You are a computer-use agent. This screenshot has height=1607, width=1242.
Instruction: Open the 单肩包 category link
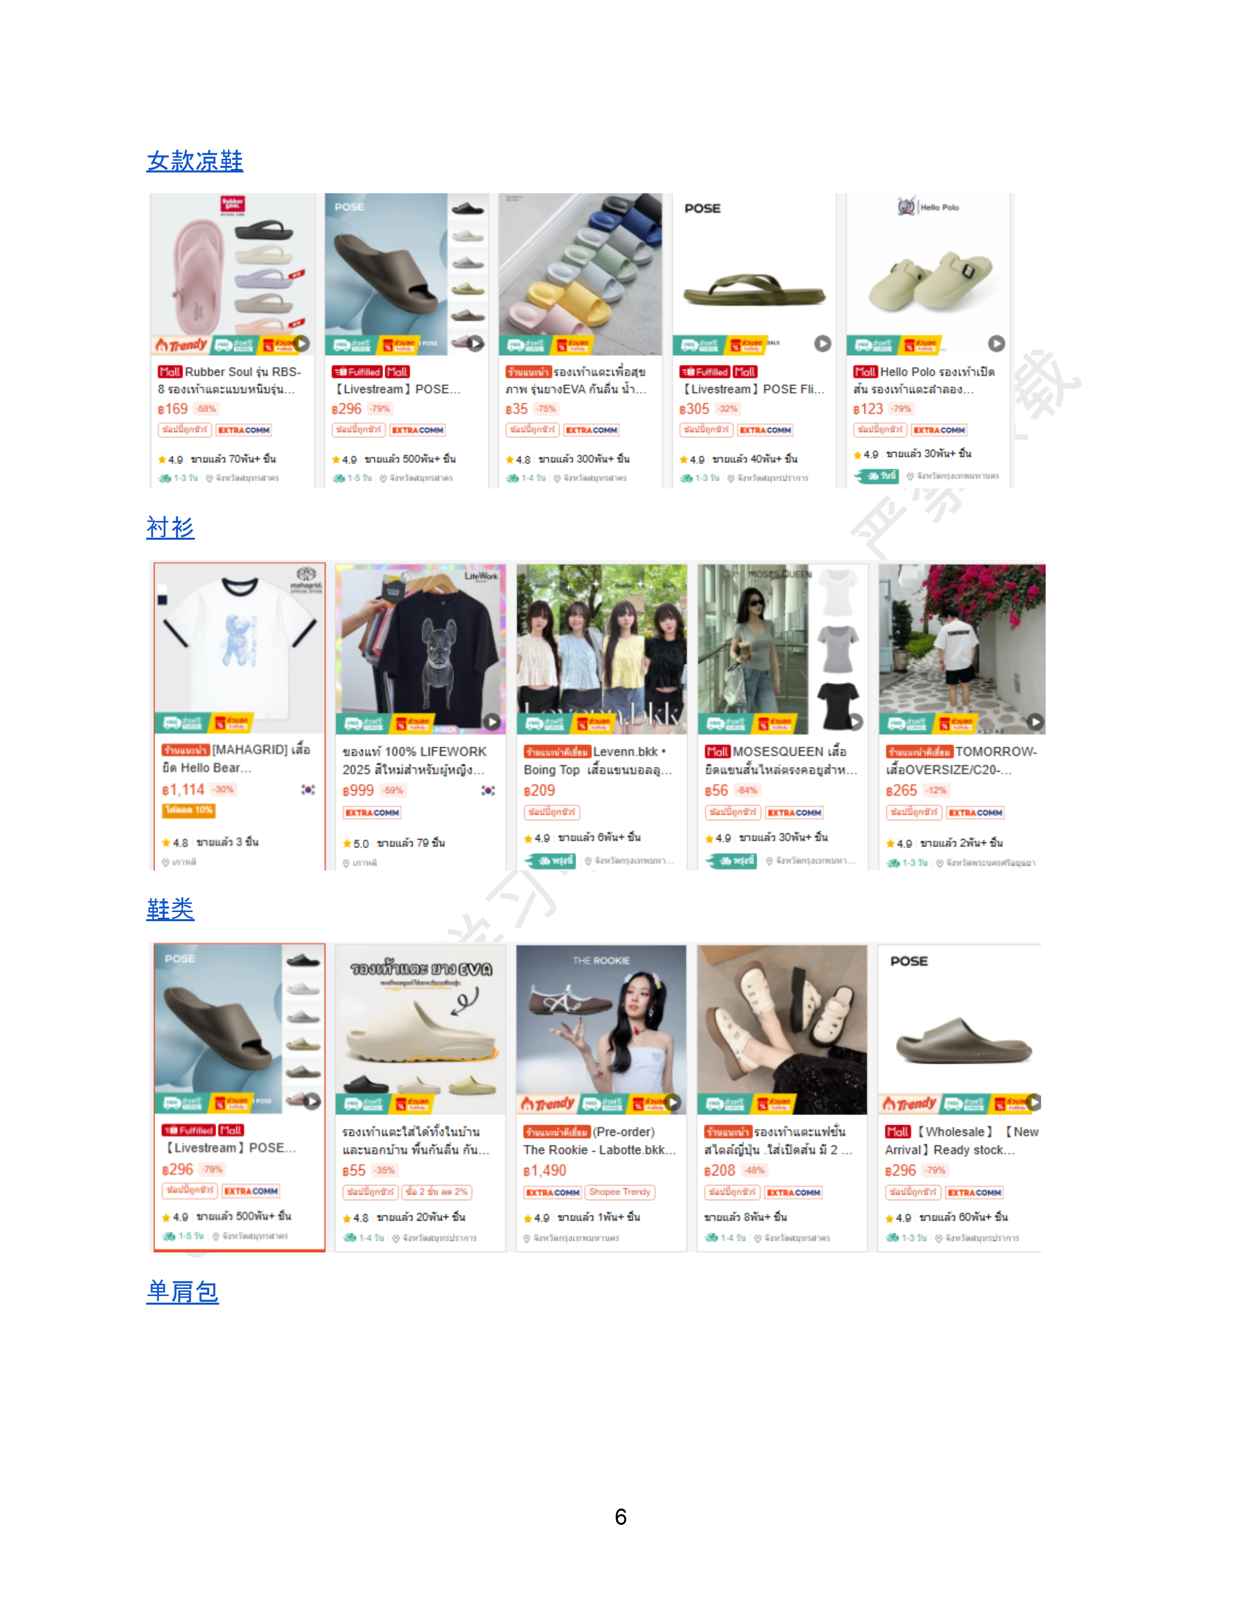[183, 1291]
